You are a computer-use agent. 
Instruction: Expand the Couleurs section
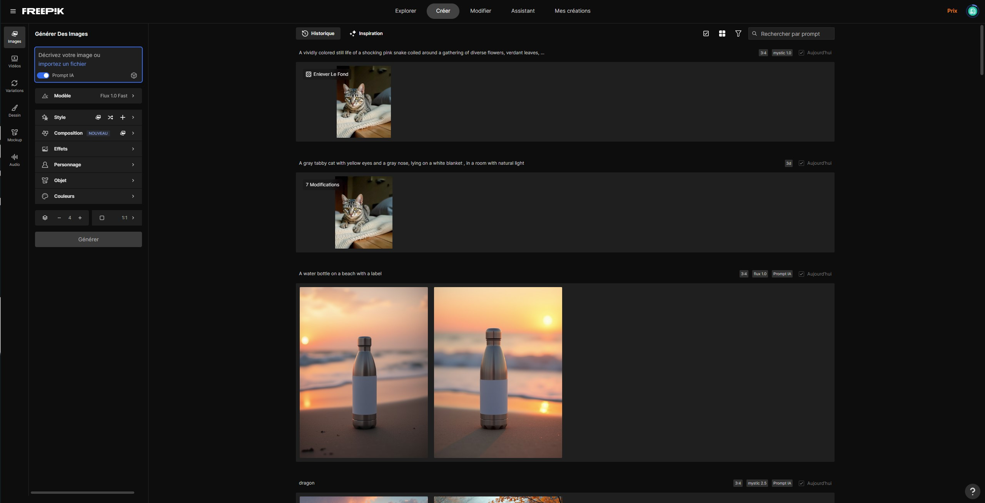[x=88, y=196]
